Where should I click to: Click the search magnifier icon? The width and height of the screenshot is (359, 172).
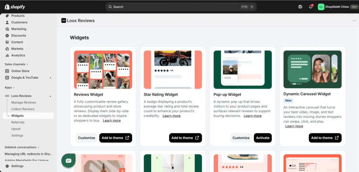pos(110,7)
